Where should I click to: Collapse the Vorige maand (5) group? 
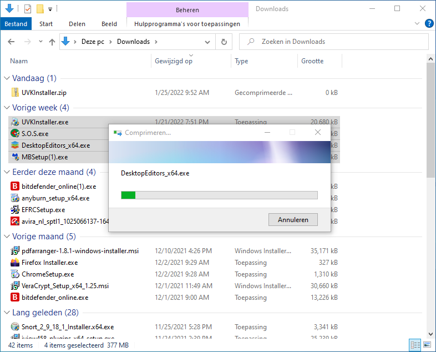click(7, 237)
